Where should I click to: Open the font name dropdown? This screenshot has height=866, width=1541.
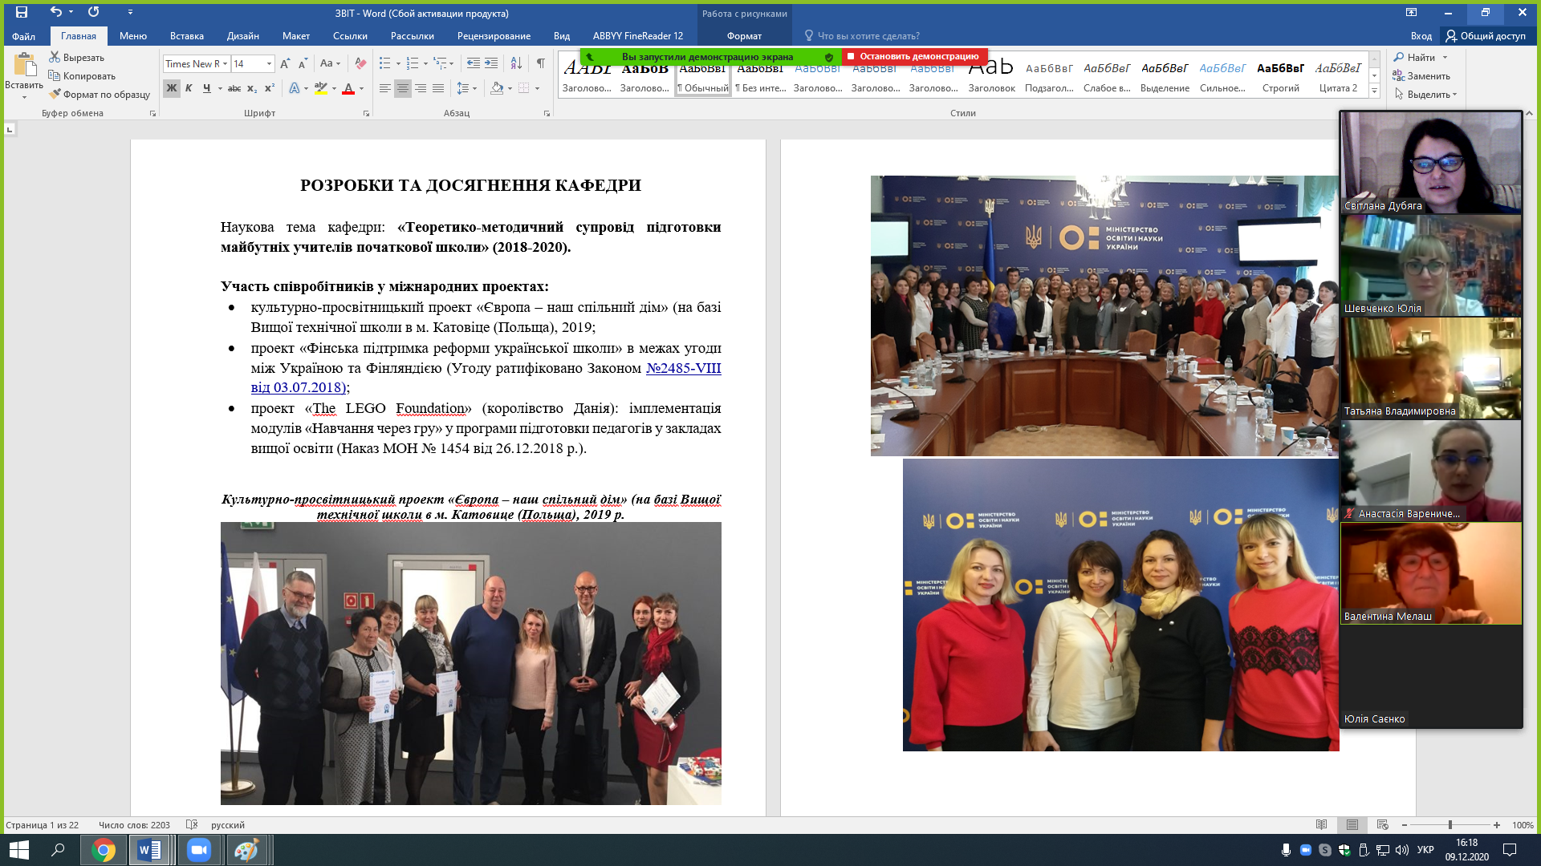point(226,64)
